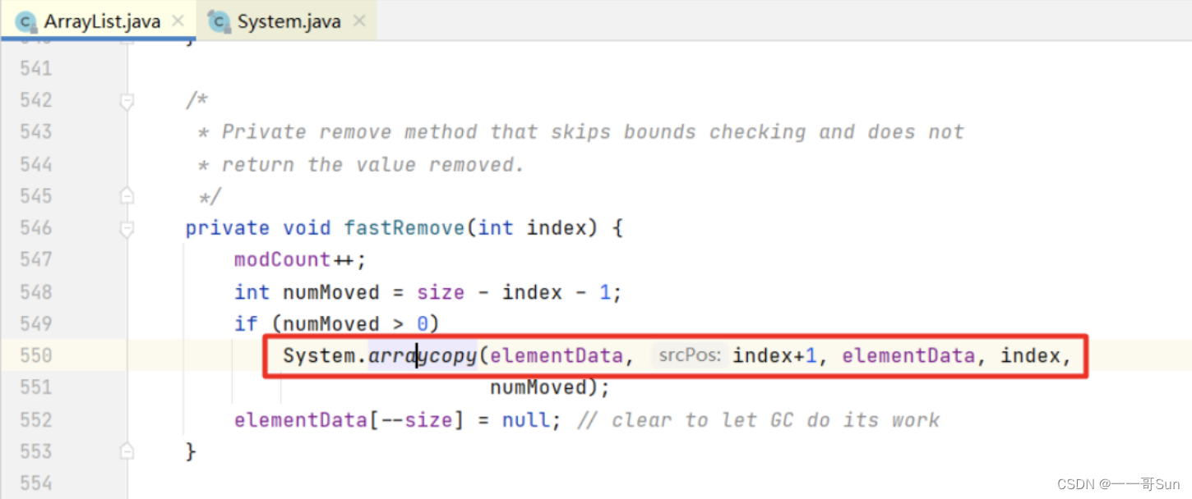Click line number 546 in the gutter
Image resolution: width=1192 pixels, height=499 pixels.
pos(35,227)
